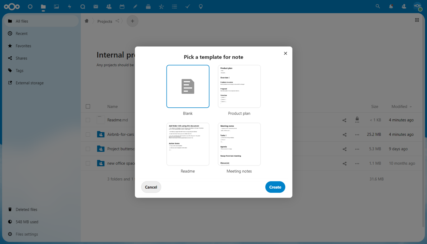Open the Maps app from the top bar
The image size is (427, 244).
point(200,6)
